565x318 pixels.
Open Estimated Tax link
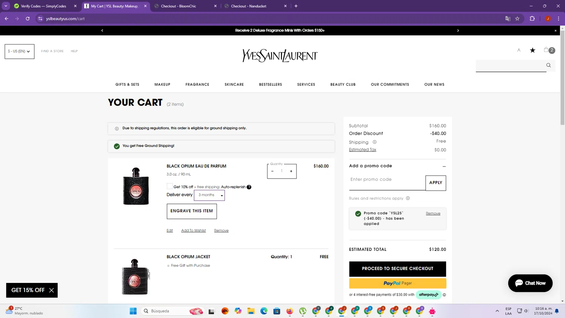(362, 150)
